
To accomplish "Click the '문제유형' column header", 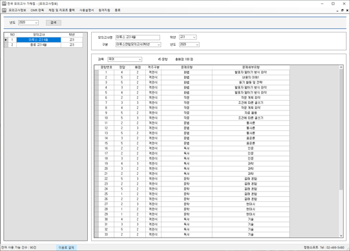I will (187, 67).
